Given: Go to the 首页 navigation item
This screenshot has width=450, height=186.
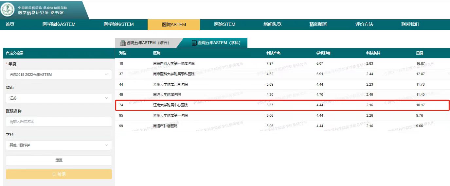Looking at the screenshot, I should [x=10, y=25].
